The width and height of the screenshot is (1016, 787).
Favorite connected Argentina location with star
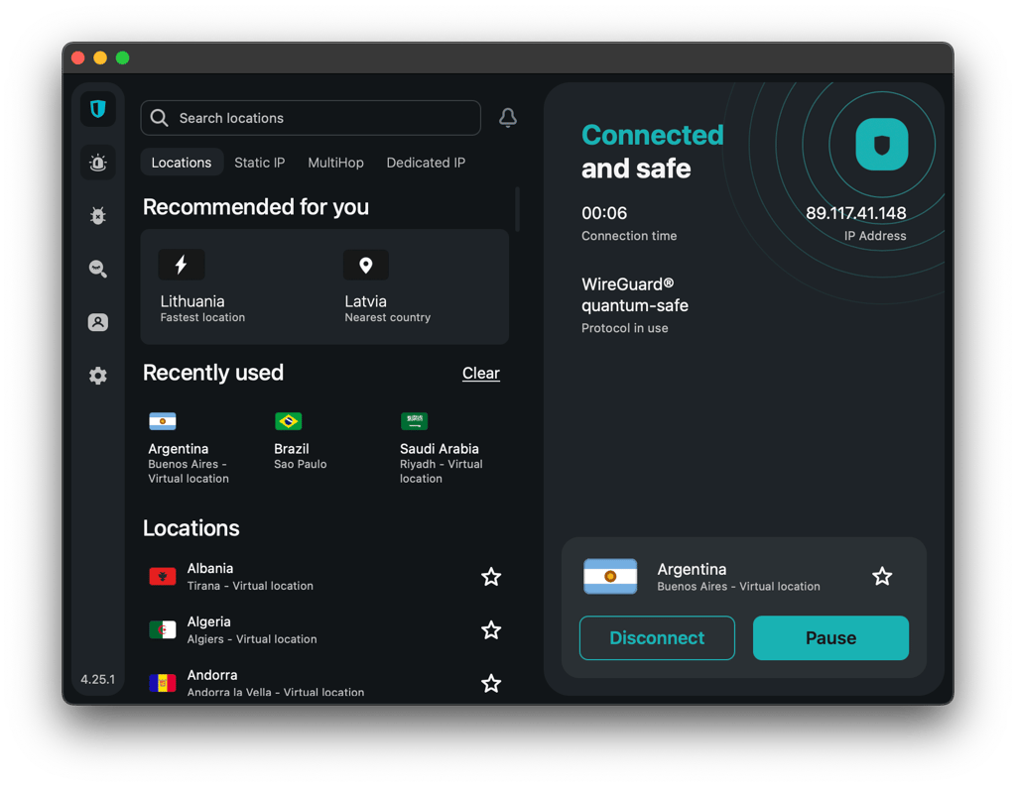(x=882, y=576)
